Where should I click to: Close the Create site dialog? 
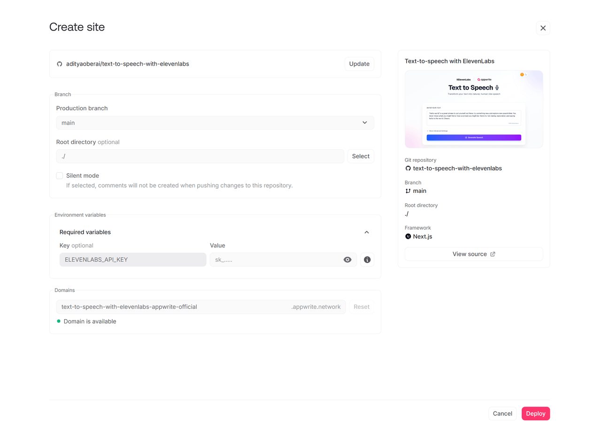point(543,28)
